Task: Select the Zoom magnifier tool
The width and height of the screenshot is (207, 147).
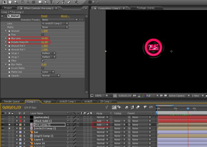Action: click(16, 2)
